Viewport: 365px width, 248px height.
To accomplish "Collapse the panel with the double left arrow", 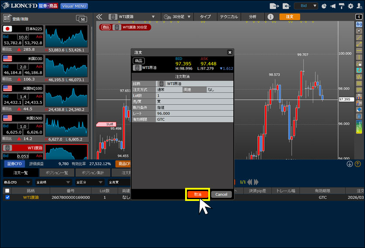I will (99, 17).
